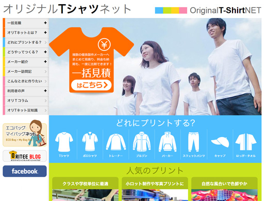Viewport: 268px width, 201px height.
Task: Expand the 利用者の声 plus sign
Action: pyautogui.click(x=45, y=91)
